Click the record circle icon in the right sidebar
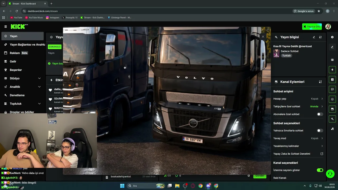 coord(332,99)
